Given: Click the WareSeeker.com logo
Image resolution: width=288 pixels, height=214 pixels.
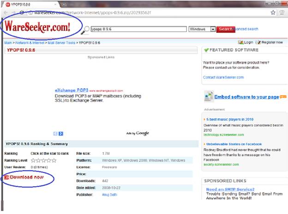Looking at the screenshot, I should point(37,27).
